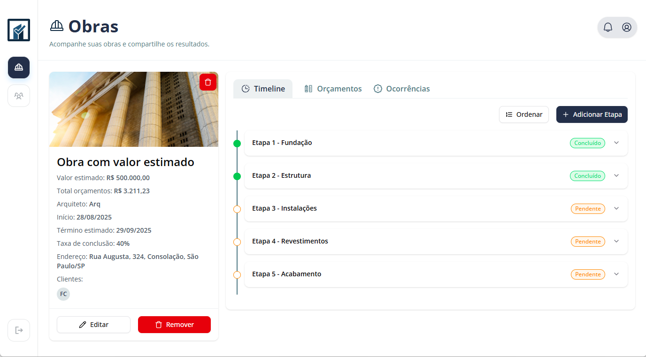
Task: Switch to the Ocorrências tab
Action: click(x=401, y=89)
